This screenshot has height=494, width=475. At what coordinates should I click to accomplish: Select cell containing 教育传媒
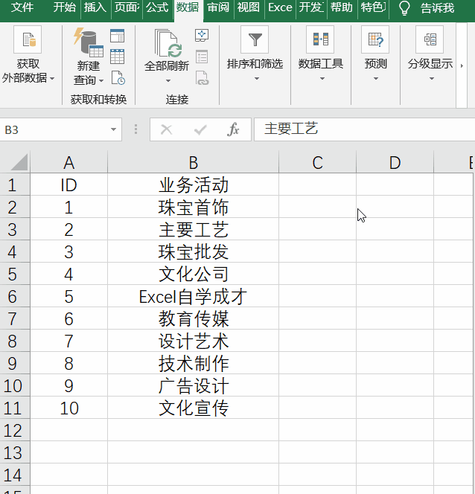(x=194, y=318)
